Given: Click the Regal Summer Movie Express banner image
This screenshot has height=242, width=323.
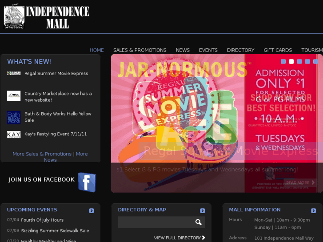Looking at the screenshot, I should pyautogui.click(x=217, y=123).
